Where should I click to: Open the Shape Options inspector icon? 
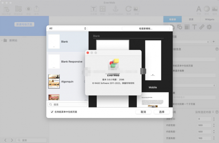click(180, 27)
